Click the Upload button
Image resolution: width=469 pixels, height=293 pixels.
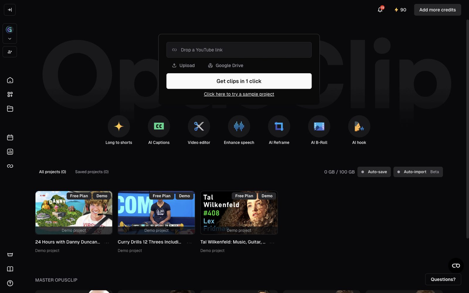[x=183, y=65]
